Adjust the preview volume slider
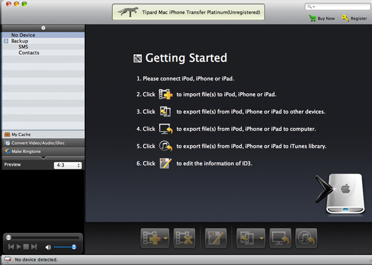 click(65, 247)
